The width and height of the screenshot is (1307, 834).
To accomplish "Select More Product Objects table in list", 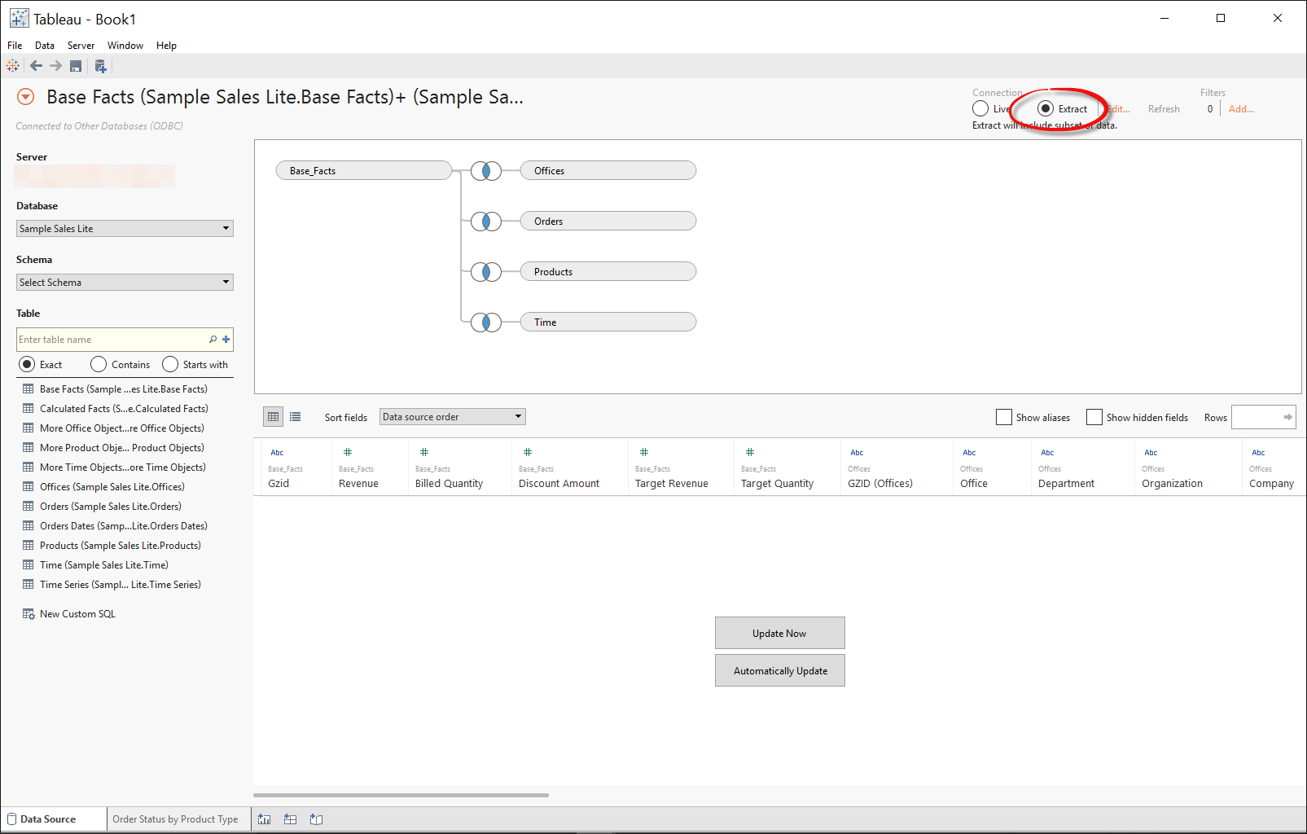I will [122, 448].
